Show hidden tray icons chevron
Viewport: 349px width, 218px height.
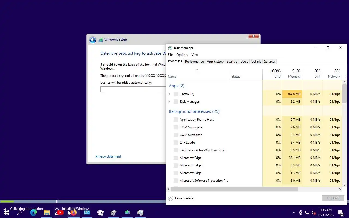click(294, 213)
